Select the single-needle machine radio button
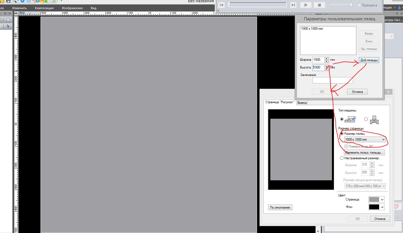This screenshot has height=233, width=403. (x=342, y=119)
